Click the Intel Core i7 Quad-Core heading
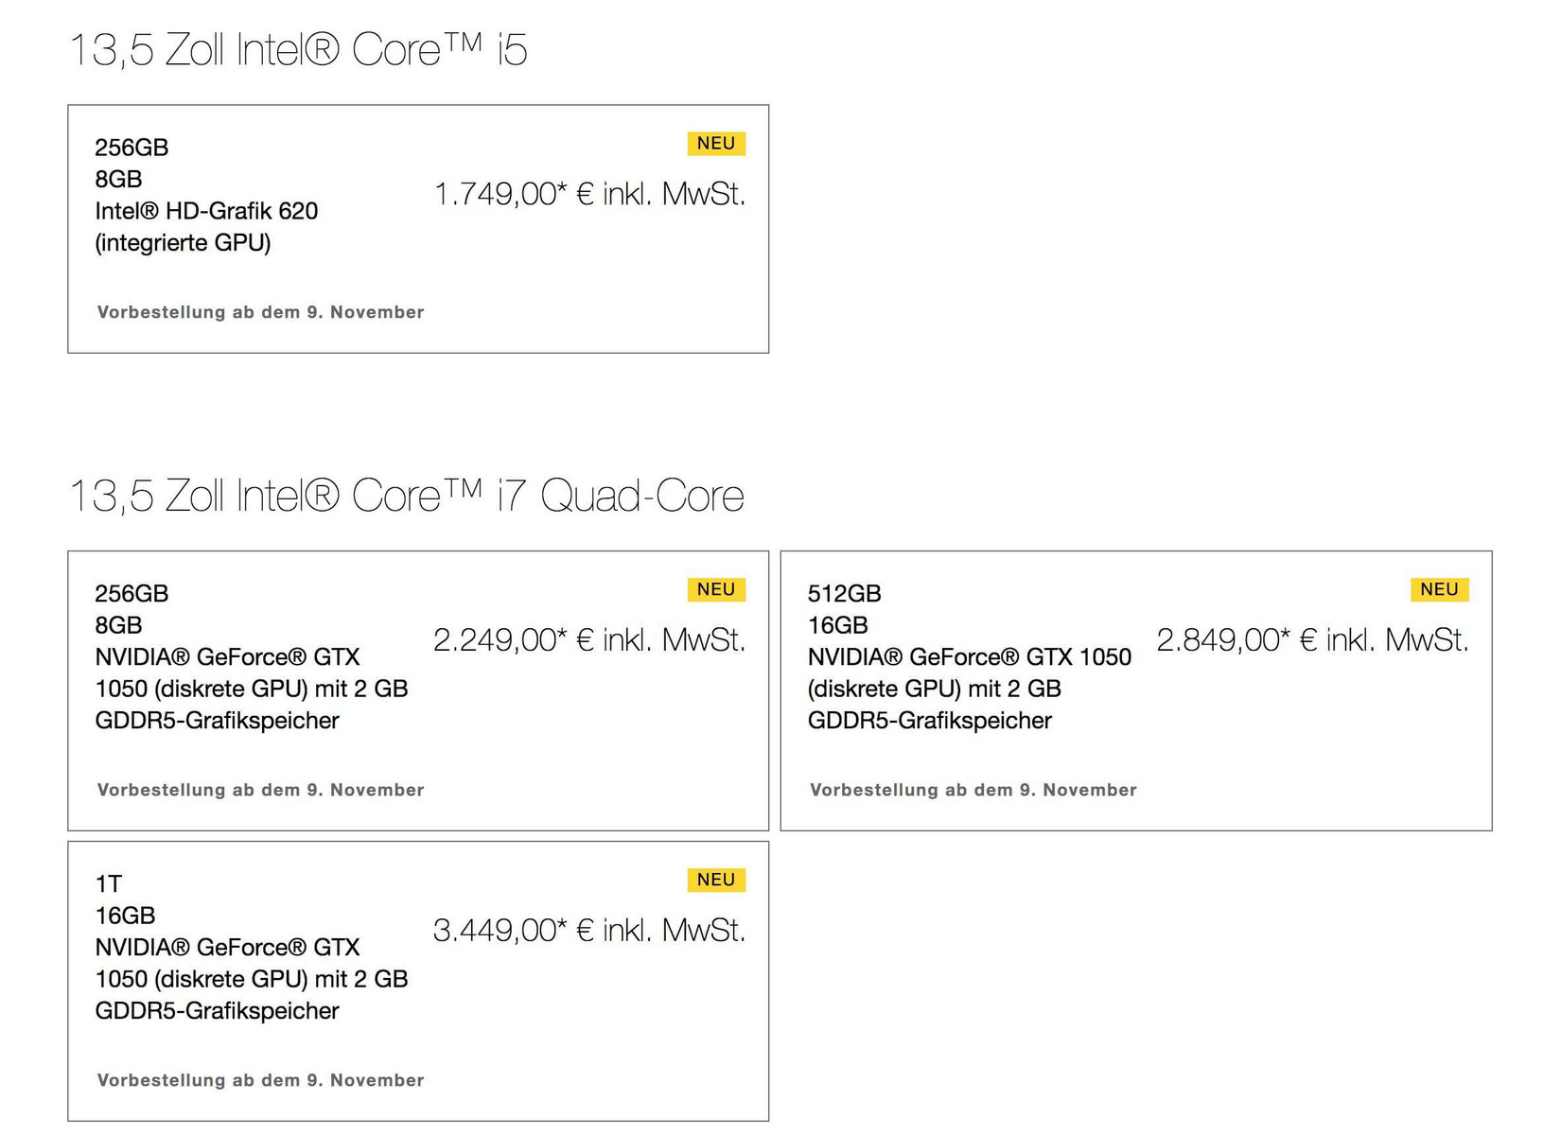Screen dimensions: 1543x1135 click(407, 497)
